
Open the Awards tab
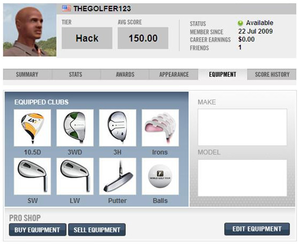pyautogui.click(x=125, y=75)
